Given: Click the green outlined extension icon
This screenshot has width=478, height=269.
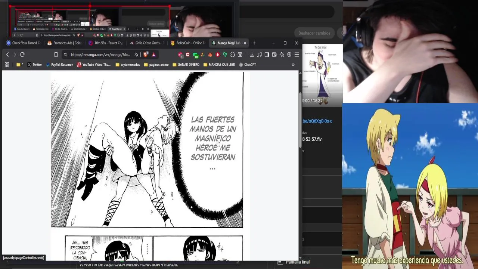Looking at the screenshot, I should 225,55.
